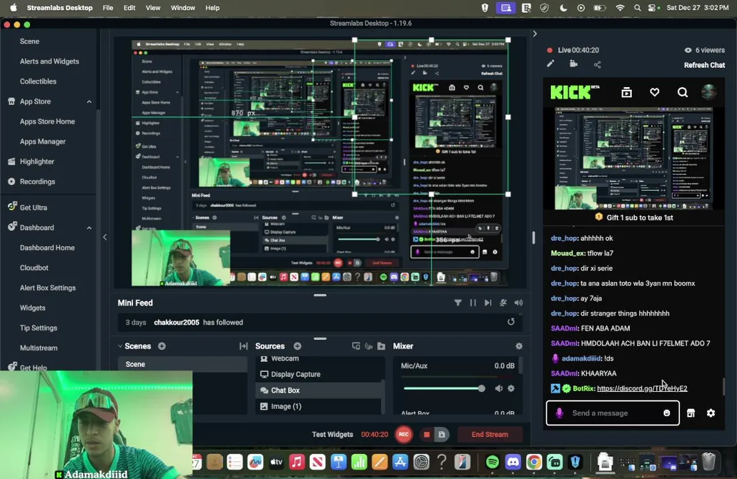Open the File menu

point(108,7)
